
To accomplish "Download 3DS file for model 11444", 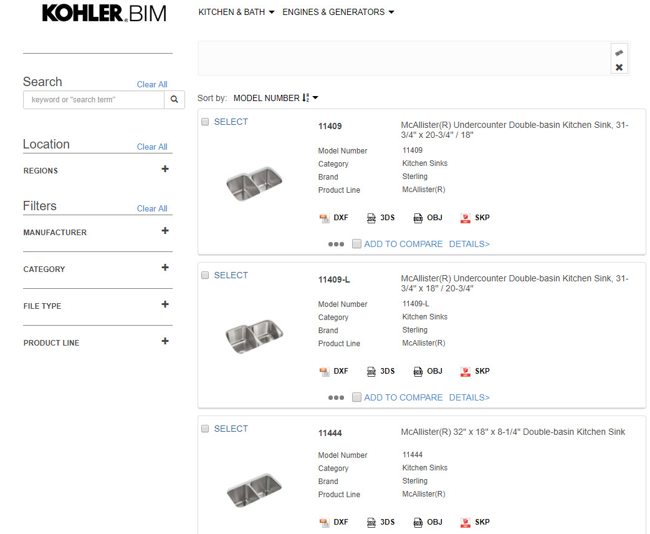I will click(381, 522).
